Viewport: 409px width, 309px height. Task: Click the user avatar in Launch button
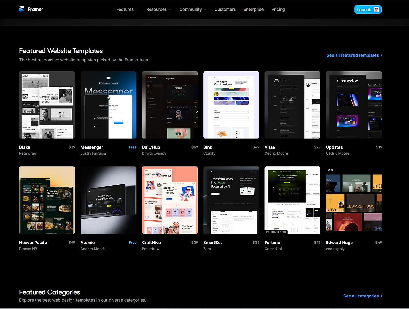point(376,10)
